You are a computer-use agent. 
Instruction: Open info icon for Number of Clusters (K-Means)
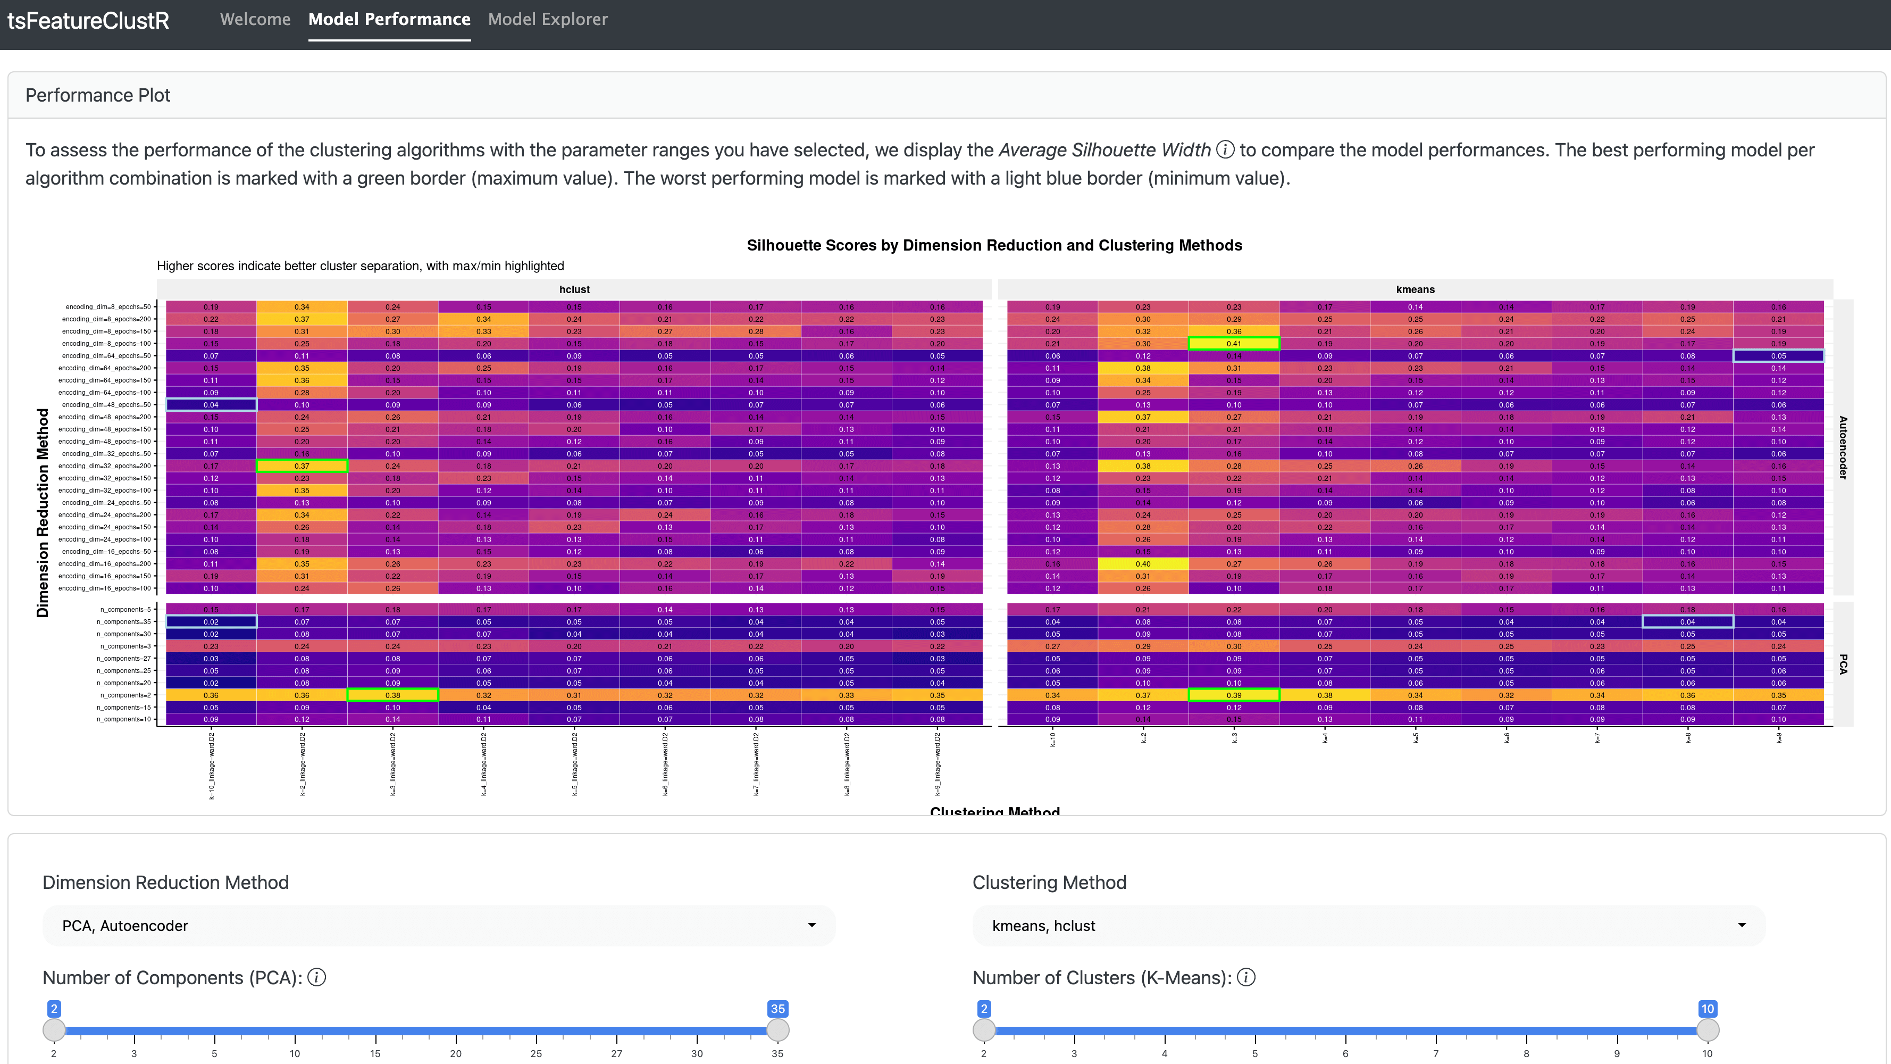[1246, 977]
